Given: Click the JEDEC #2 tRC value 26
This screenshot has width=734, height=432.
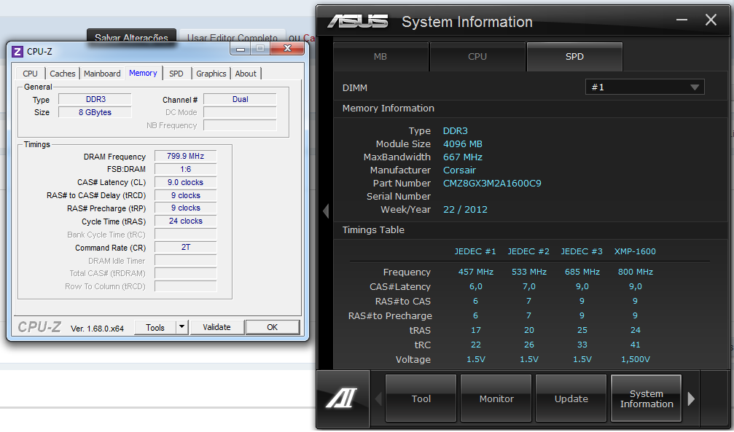Looking at the screenshot, I should 529,345.
